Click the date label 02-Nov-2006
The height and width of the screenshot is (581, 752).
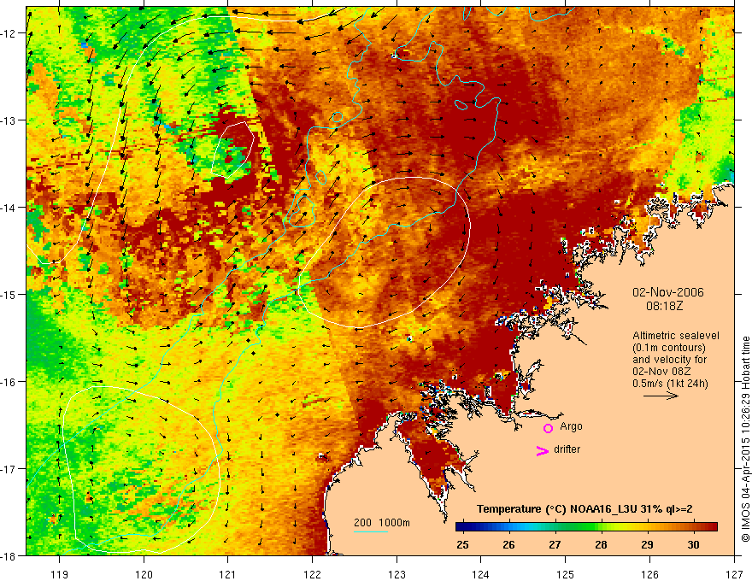pos(668,292)
